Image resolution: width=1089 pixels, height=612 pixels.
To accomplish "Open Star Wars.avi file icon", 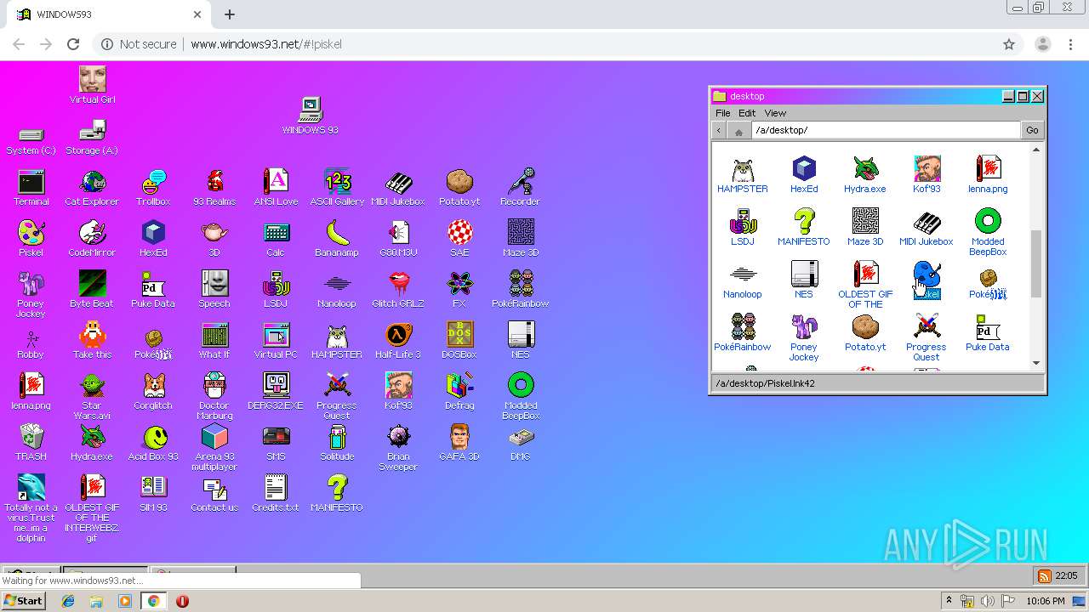I will pos(92,397).
